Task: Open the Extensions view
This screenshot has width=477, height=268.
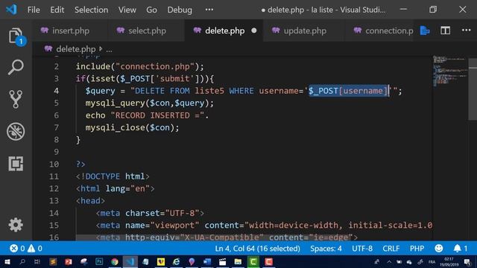Action: pos(16,164)
